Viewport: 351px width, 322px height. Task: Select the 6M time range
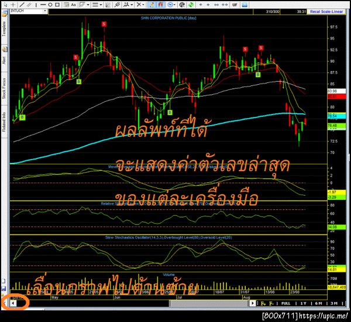tap(318, 303)
